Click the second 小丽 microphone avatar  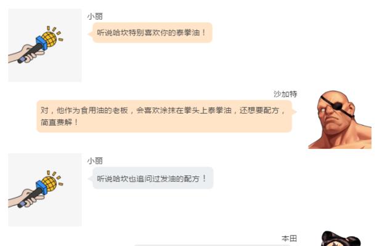click(45, 189)
